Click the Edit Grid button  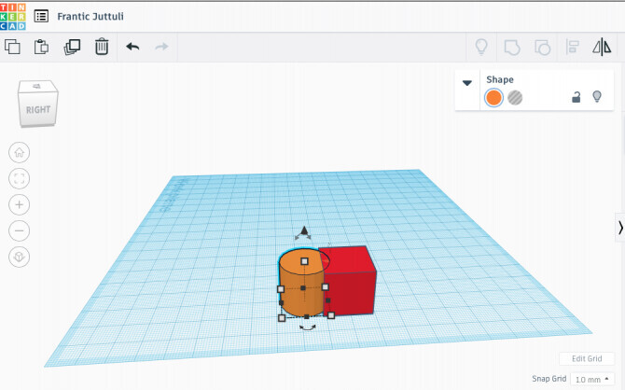(x=587, y=358)
